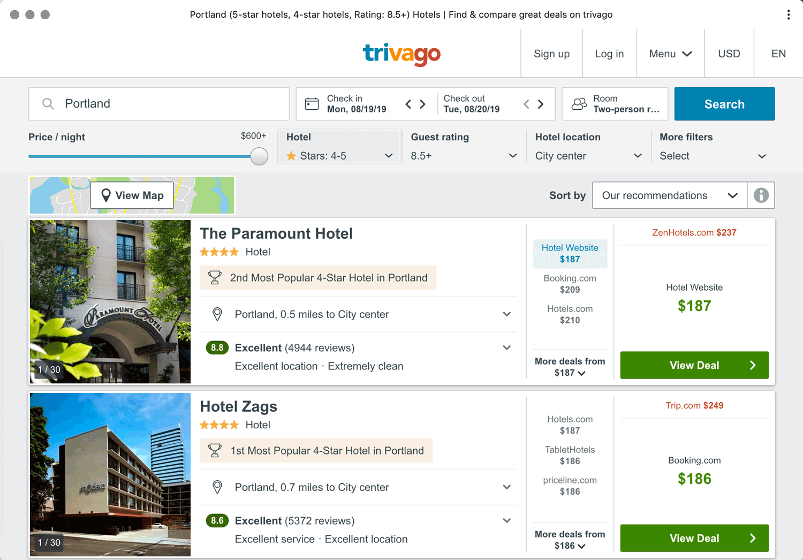Screen dimensions: 803x560
Task: Click the Hotel Zags four-star rating
Action: (x=219, y=425)
